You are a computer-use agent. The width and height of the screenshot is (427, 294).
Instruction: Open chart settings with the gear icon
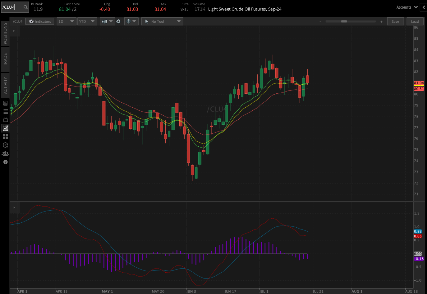click(119, 21)
